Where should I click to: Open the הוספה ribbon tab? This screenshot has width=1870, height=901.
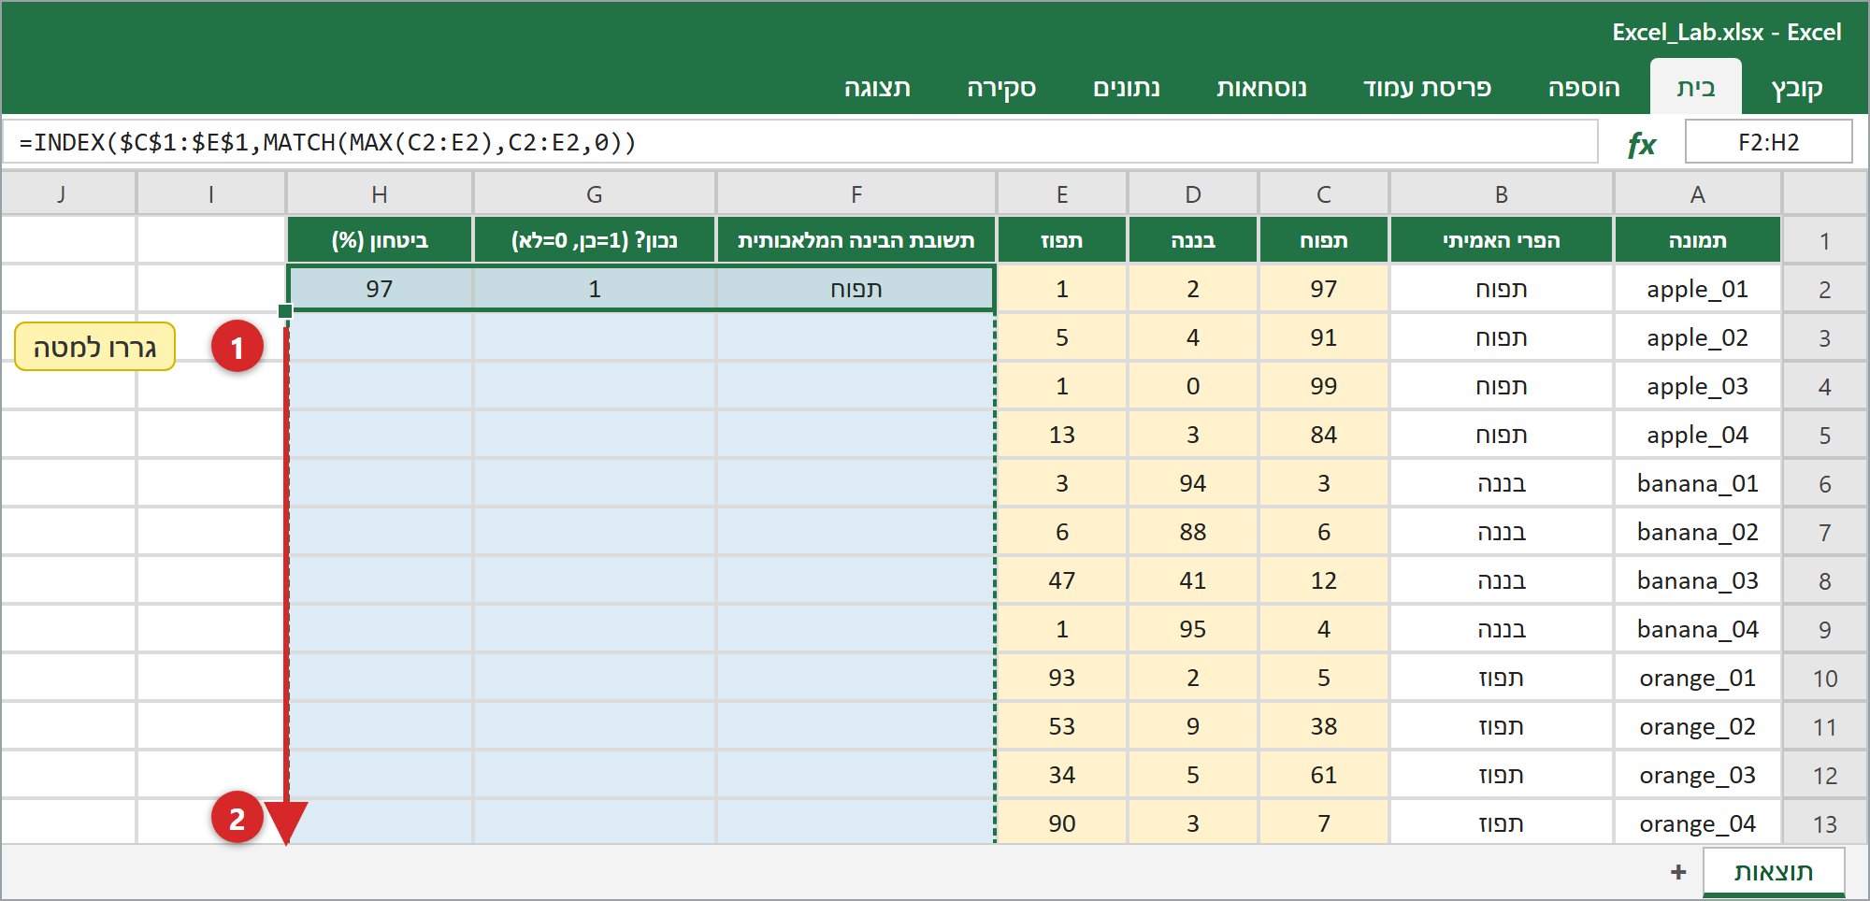[1584, 88]
